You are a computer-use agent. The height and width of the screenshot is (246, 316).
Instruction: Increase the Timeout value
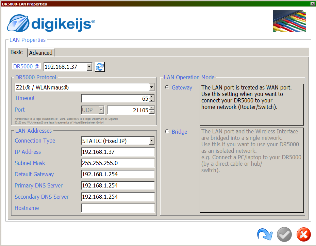[152, 96]
